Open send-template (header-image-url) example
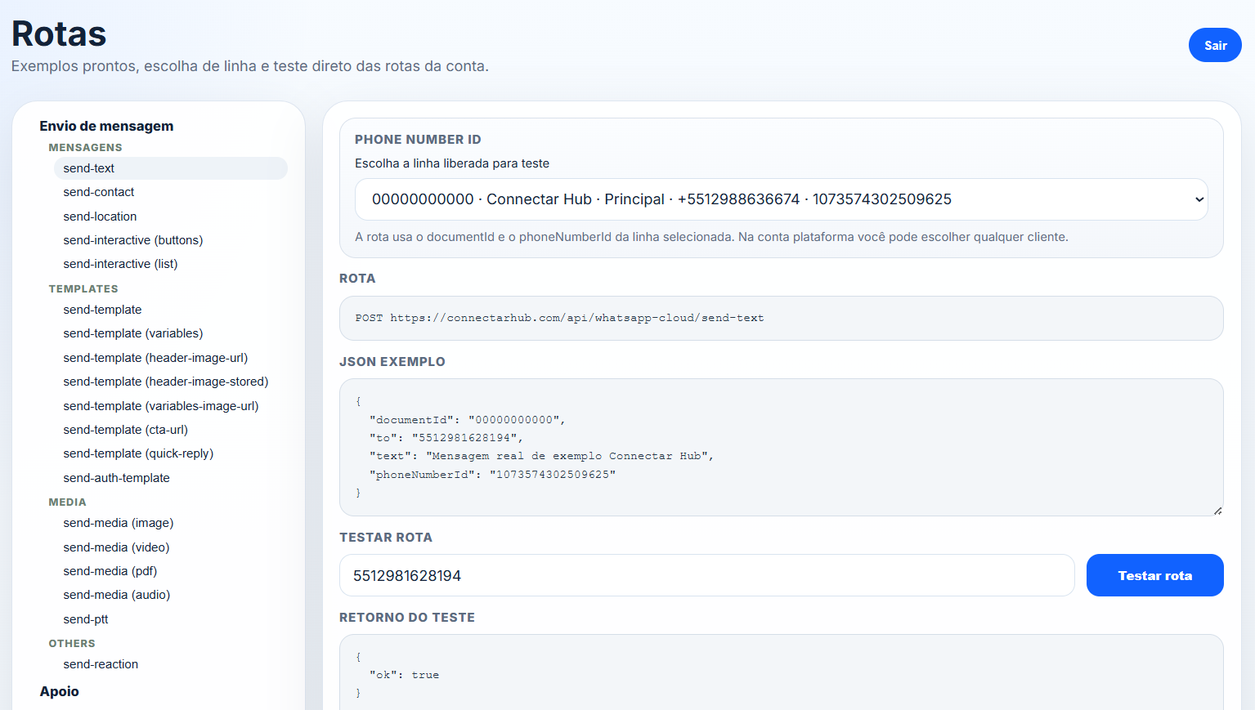The height and width of the screenshot is (710, 1255). point(155,358)
